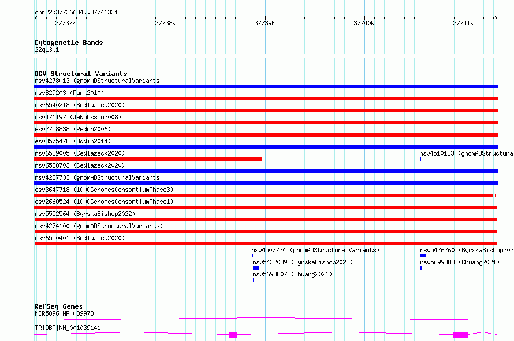Select the TRIOBP|NM_001039141 gene label
The image size is (514, 341).
click(68, 328)
